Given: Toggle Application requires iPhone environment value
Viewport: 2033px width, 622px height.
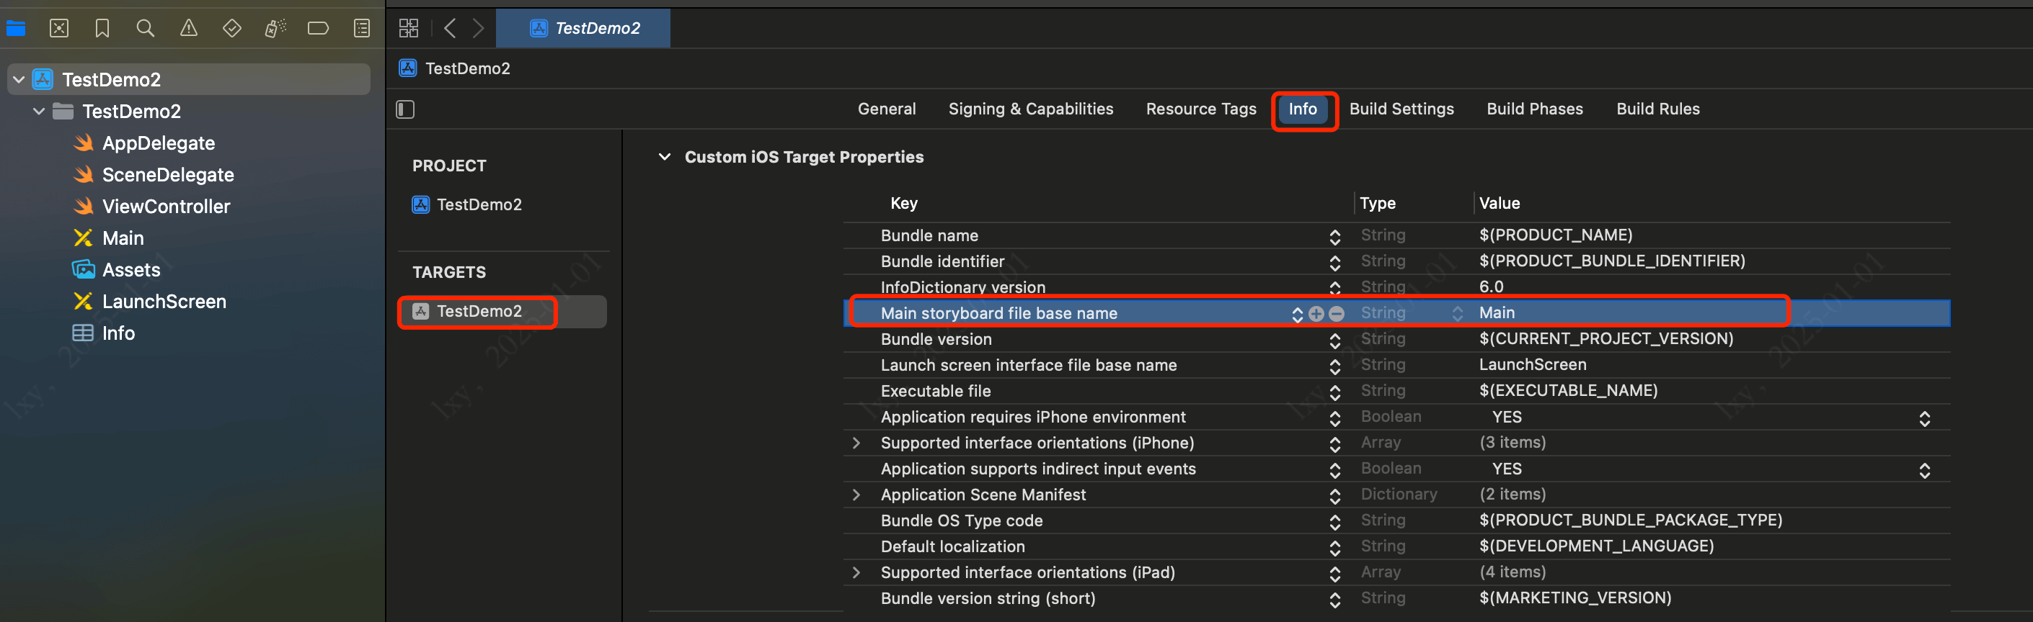Looking at the screenshot, I should tap(1924, 418).
